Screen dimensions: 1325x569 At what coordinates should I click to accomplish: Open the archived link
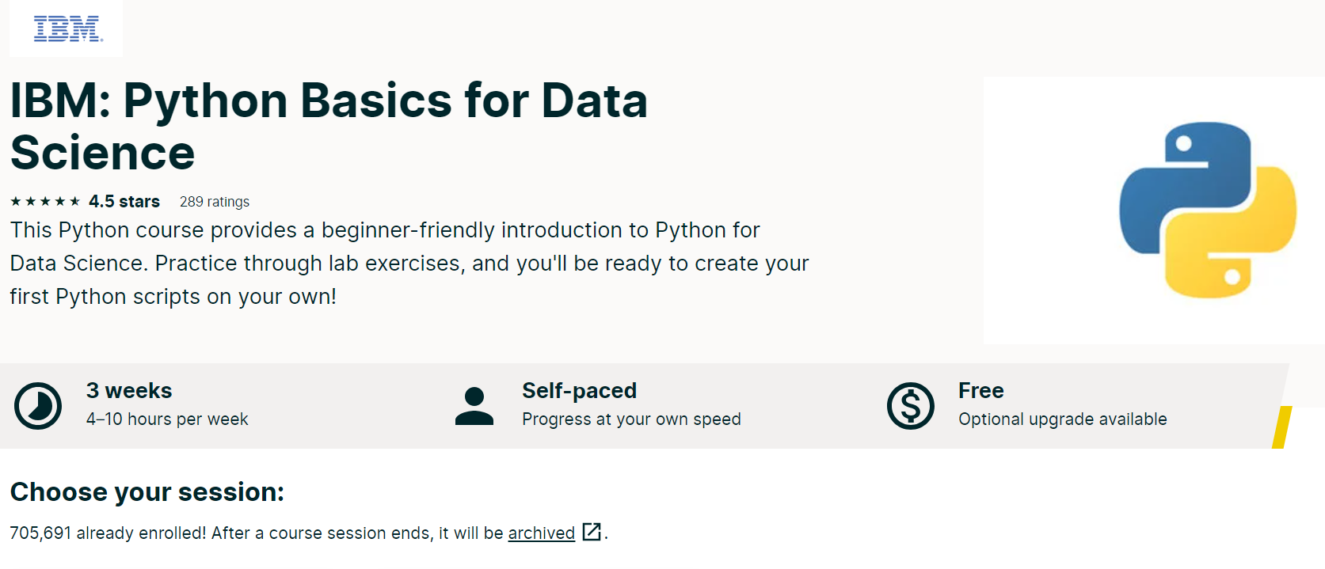click(x=541, y=533)
